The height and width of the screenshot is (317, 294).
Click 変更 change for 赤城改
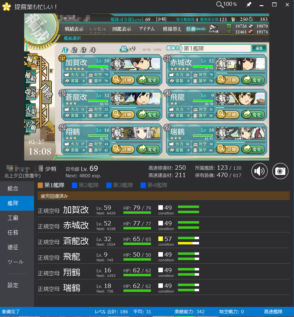[254, 80]
